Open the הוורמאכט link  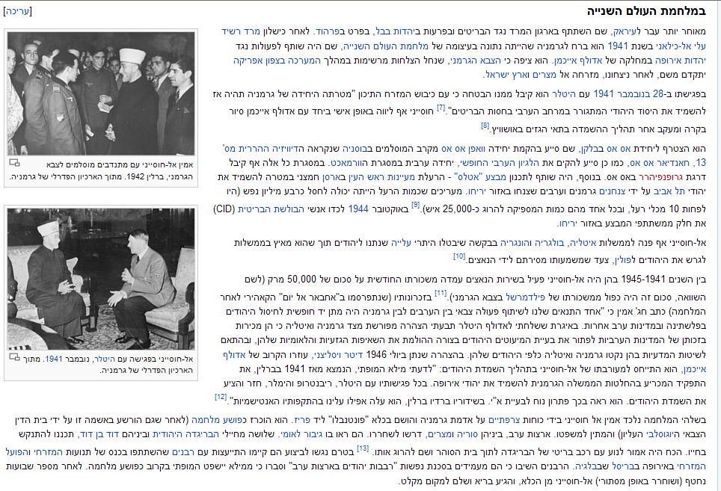pyautogui.click(x=347, y=163)
